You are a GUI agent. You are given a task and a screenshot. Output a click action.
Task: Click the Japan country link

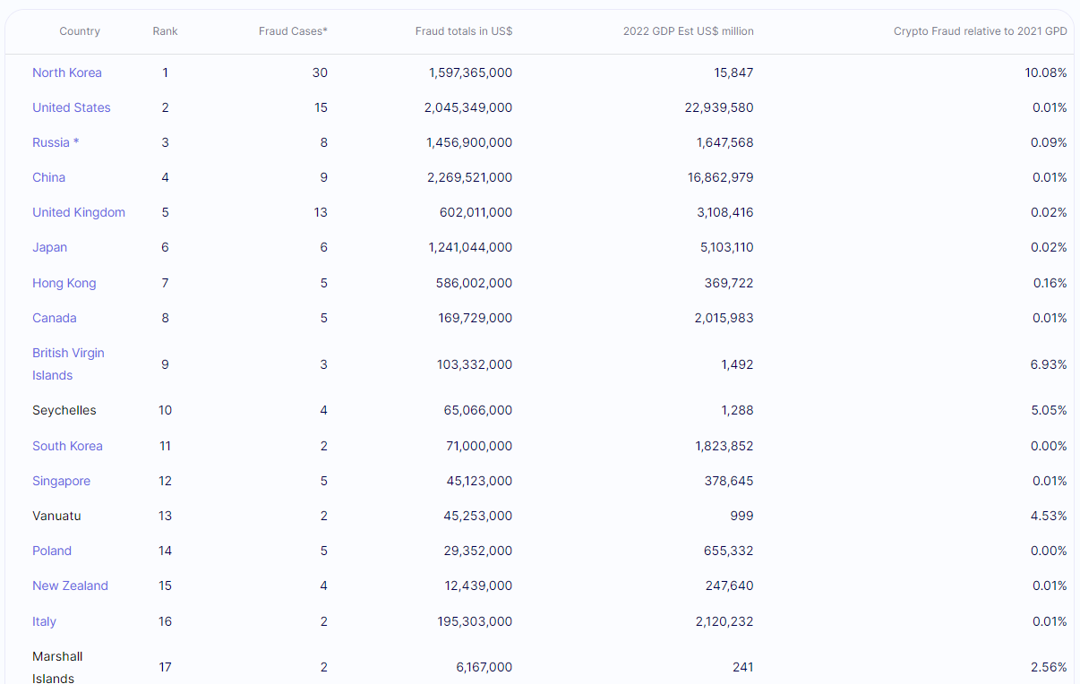(50, 247)
